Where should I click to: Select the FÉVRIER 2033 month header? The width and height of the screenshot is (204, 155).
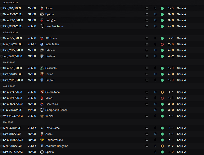pos(10,32)
